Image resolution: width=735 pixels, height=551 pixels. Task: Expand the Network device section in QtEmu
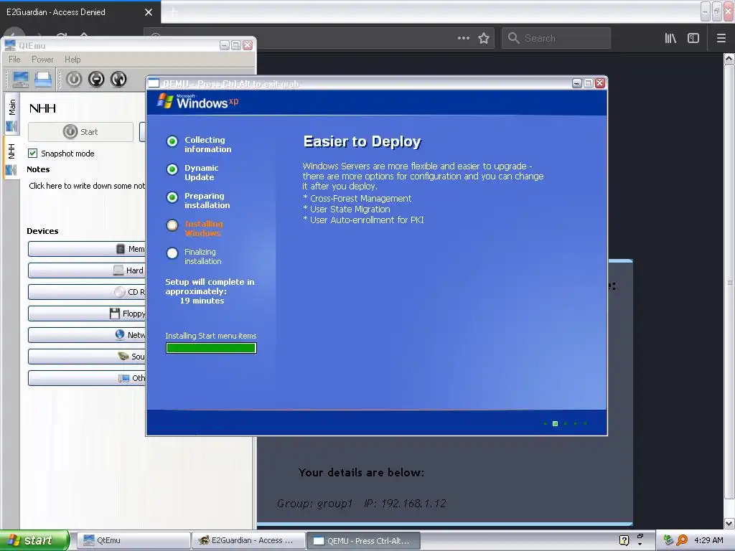(87, 335)
